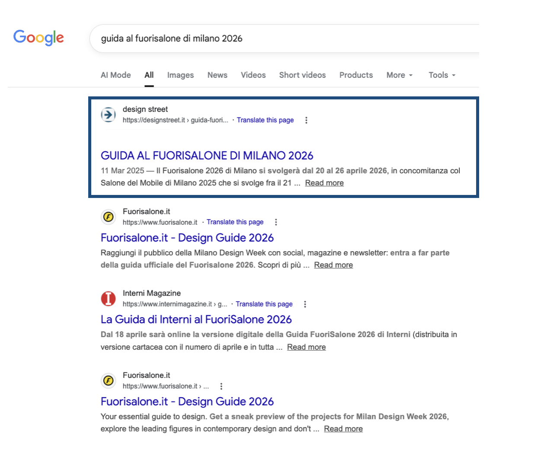The height and width of the screenshot is (453, 544).
Task: Open three-dot options for design street result
Action: click(x=306, y=120)
